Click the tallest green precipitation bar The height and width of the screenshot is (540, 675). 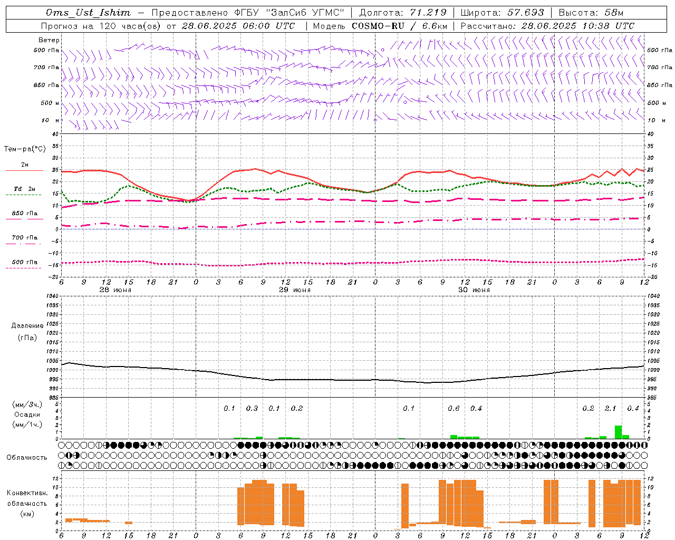click(618, 432)
